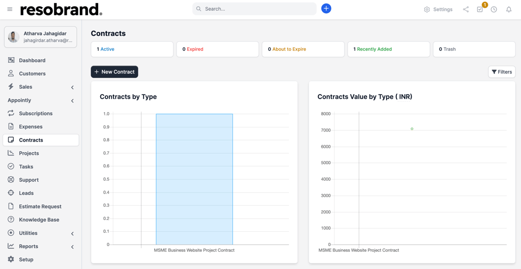Click the blue plus quick-create icon

pos(326,9)
